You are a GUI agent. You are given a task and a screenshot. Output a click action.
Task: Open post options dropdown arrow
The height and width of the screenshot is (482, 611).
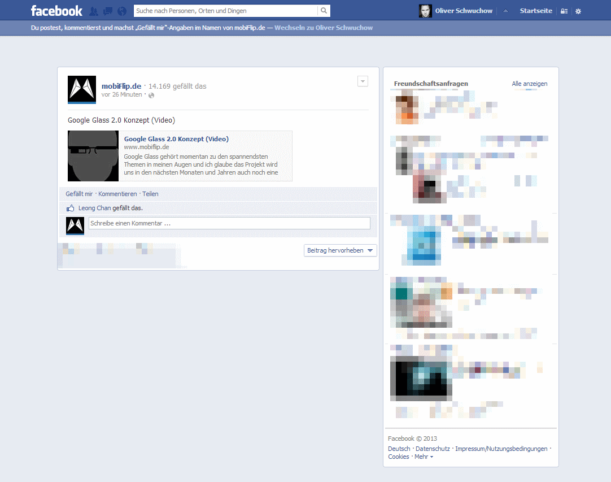[363, 81]
